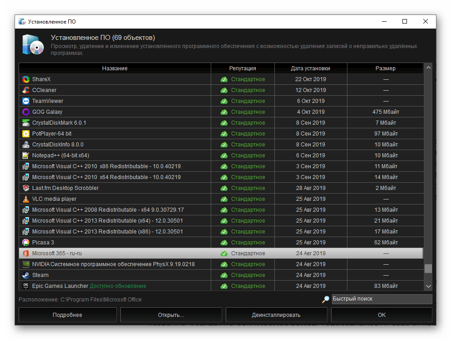451x340 pixels.
Task: Click the 475 Мбайт size of GOG Galaxy
Action: coord(386,112)
